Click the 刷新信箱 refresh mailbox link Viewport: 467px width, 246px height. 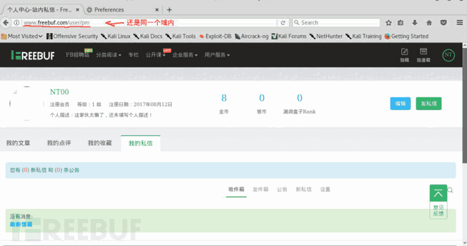coord(21,224)
